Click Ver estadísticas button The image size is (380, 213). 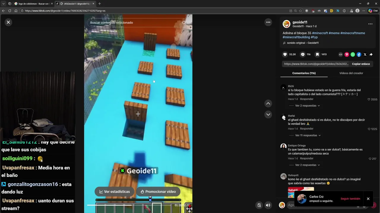pos(115,192)
